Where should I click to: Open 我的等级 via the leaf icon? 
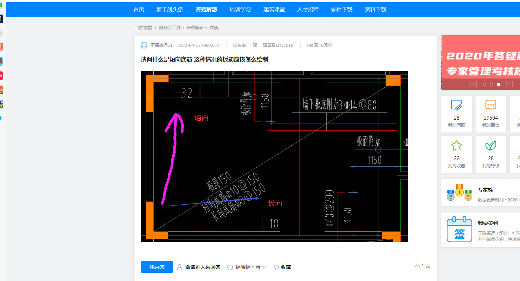point(491,146)
